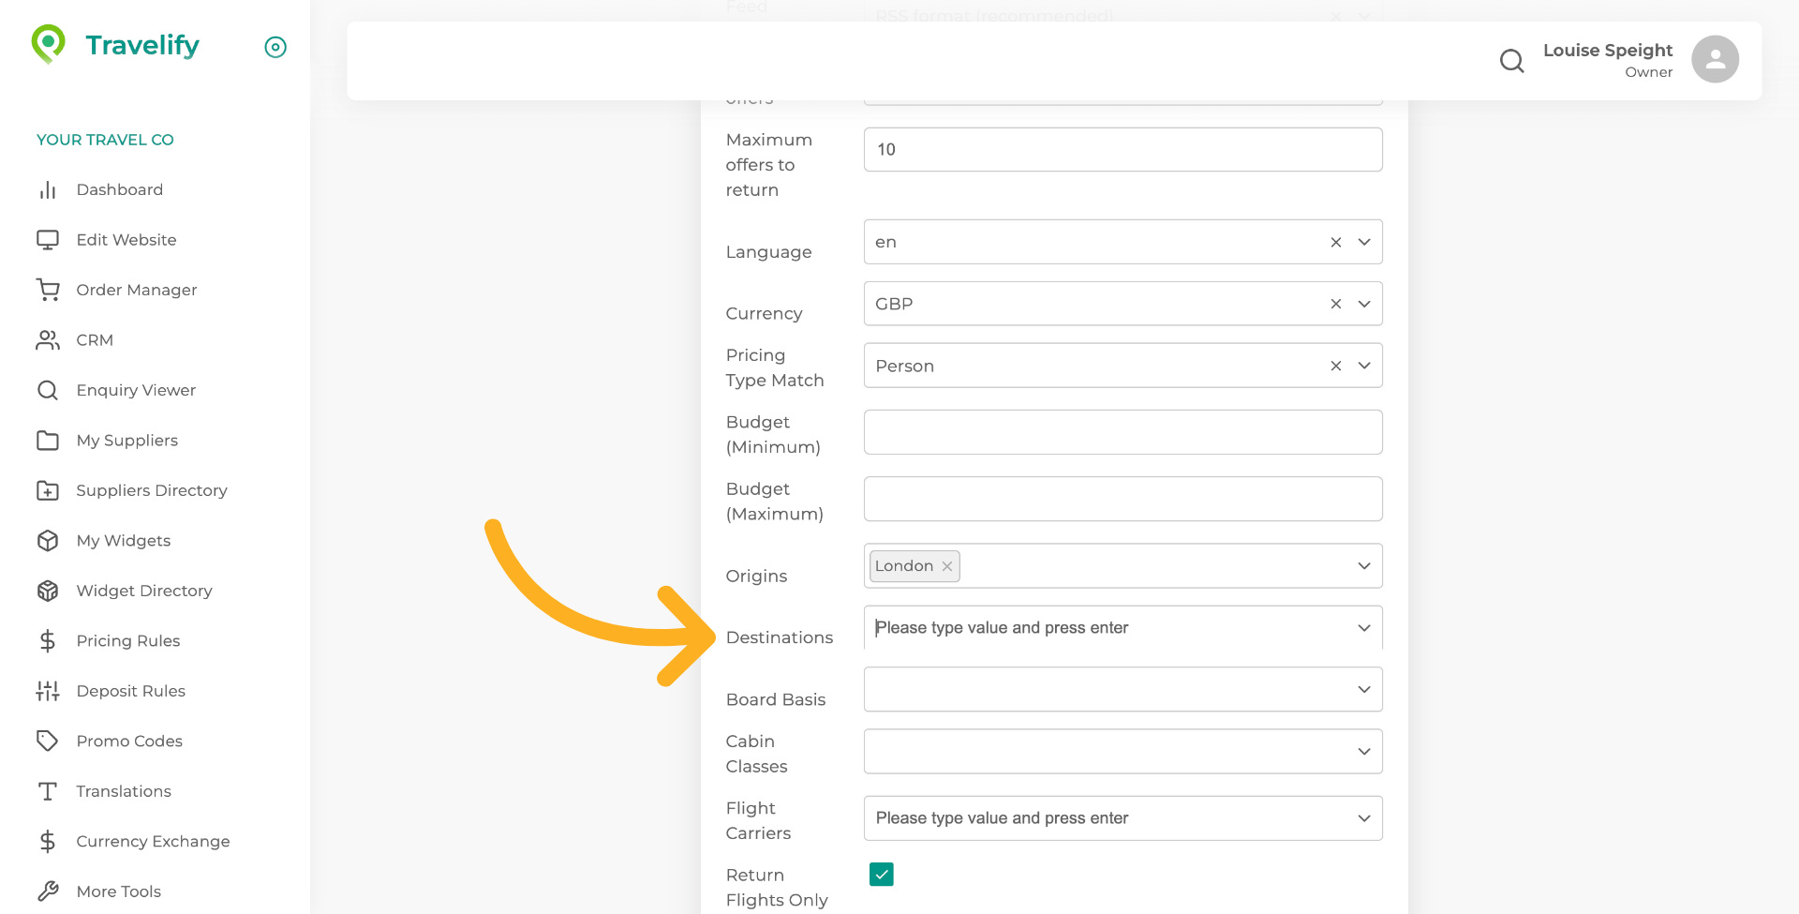Open the Board Basis dropdown
This screenshot has height=914, width=1799.
[1364, 689]
